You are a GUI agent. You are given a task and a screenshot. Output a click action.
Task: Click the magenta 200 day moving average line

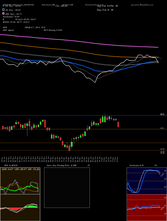click(79, 41)
